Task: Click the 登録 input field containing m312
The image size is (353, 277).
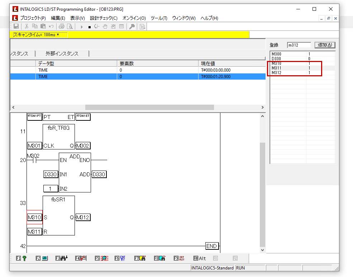Action: pyautogui.click(x=299, y=45)
